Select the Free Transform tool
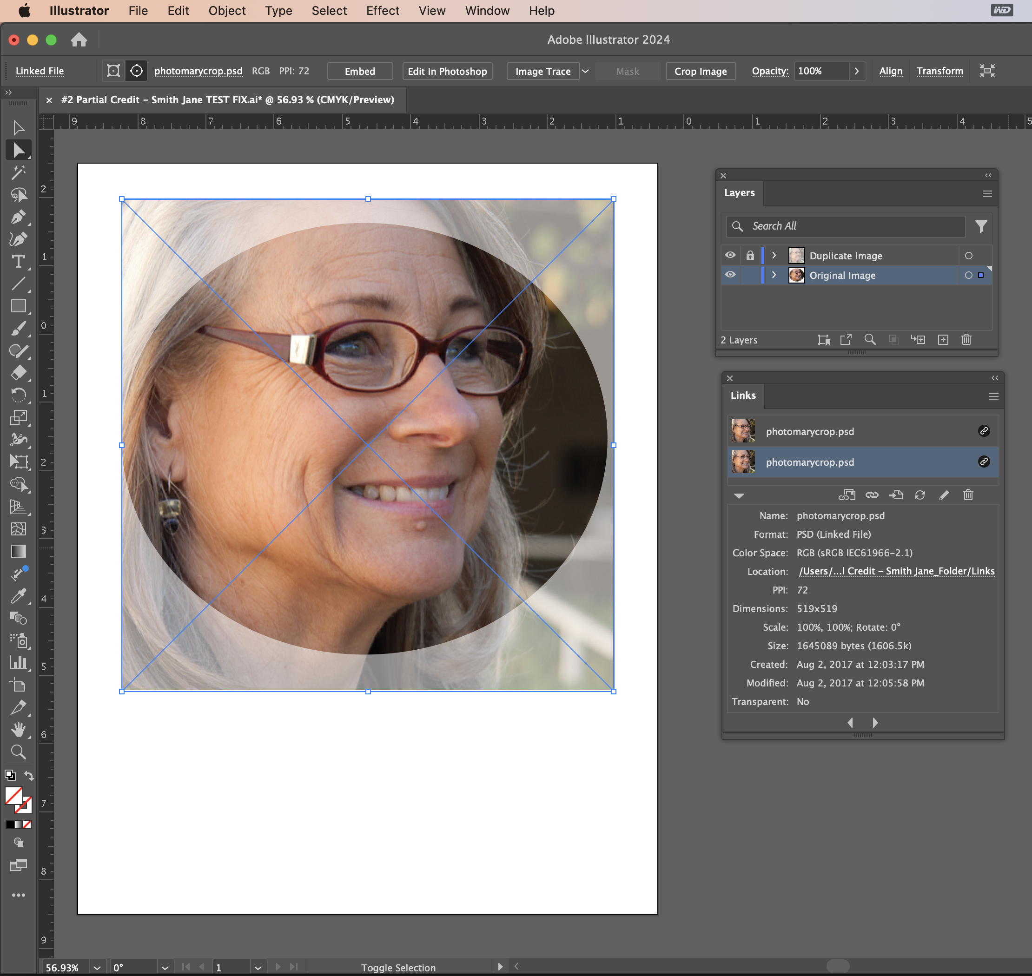The width and height of the screenshot is (1032, 976). 18,462
